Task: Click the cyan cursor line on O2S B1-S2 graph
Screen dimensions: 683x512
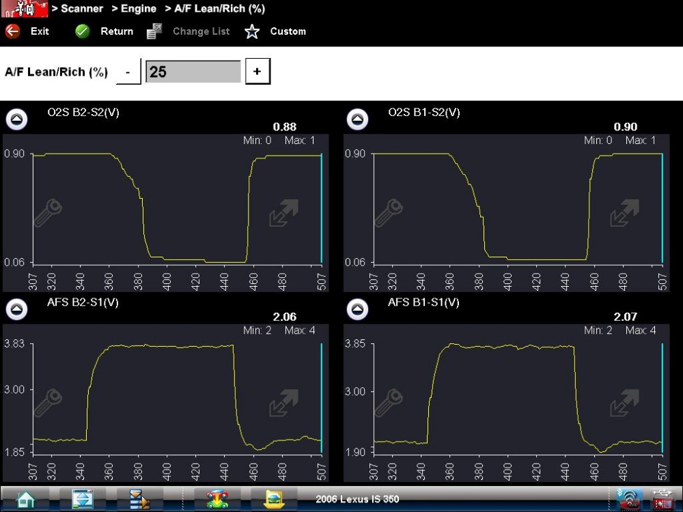Action: tap(662, 208)
